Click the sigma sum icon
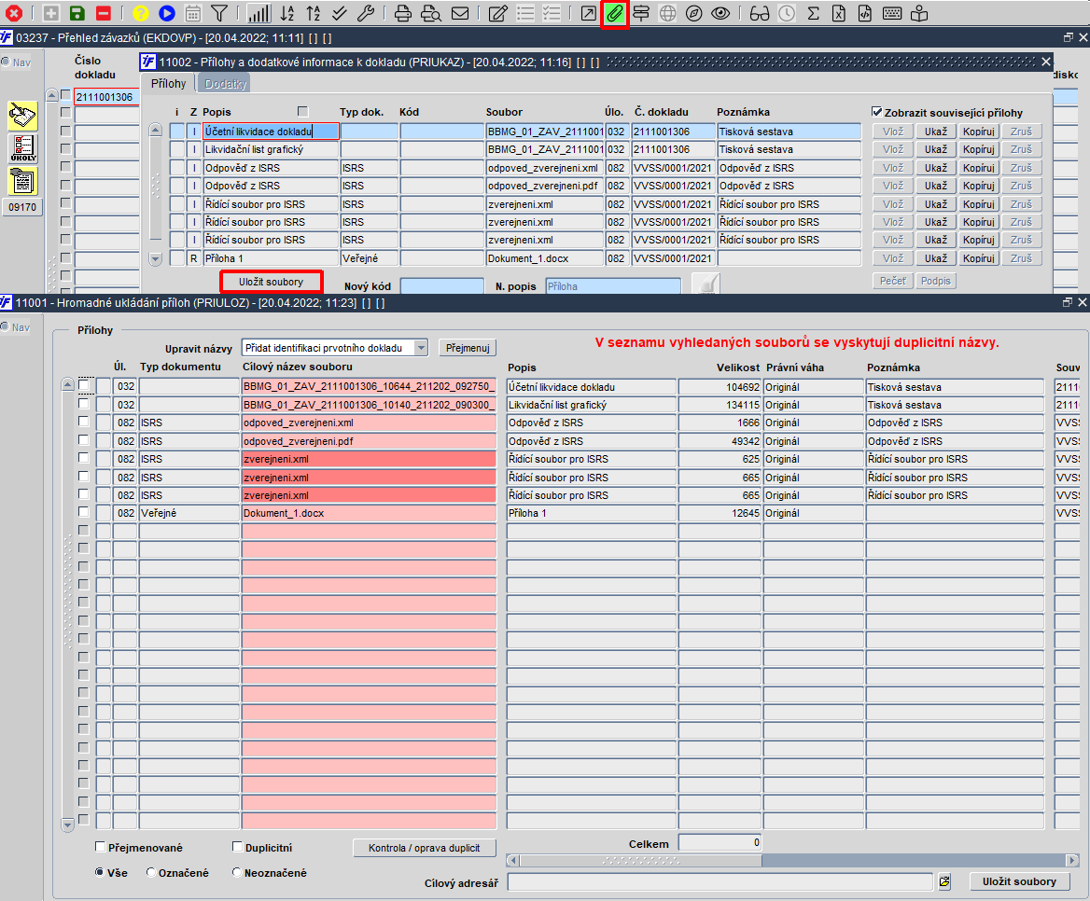Screen dimensions: 1090x901 point(813,13)
